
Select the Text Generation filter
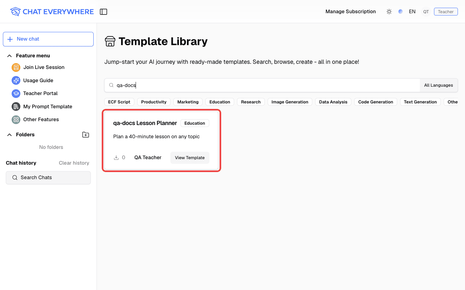420,102
